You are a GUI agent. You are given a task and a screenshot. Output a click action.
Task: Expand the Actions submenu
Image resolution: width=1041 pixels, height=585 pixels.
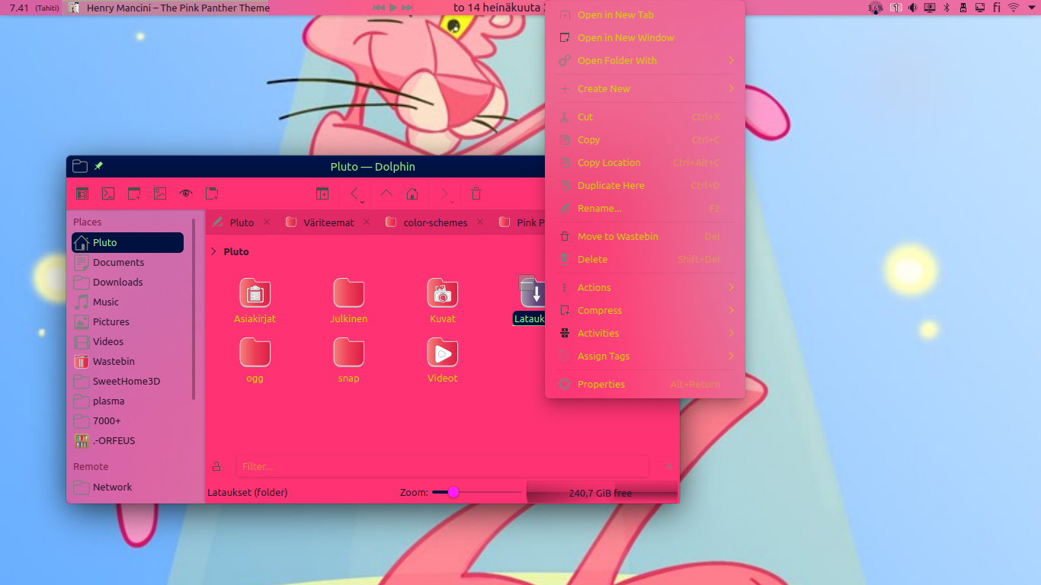click(x=645, y=288)
